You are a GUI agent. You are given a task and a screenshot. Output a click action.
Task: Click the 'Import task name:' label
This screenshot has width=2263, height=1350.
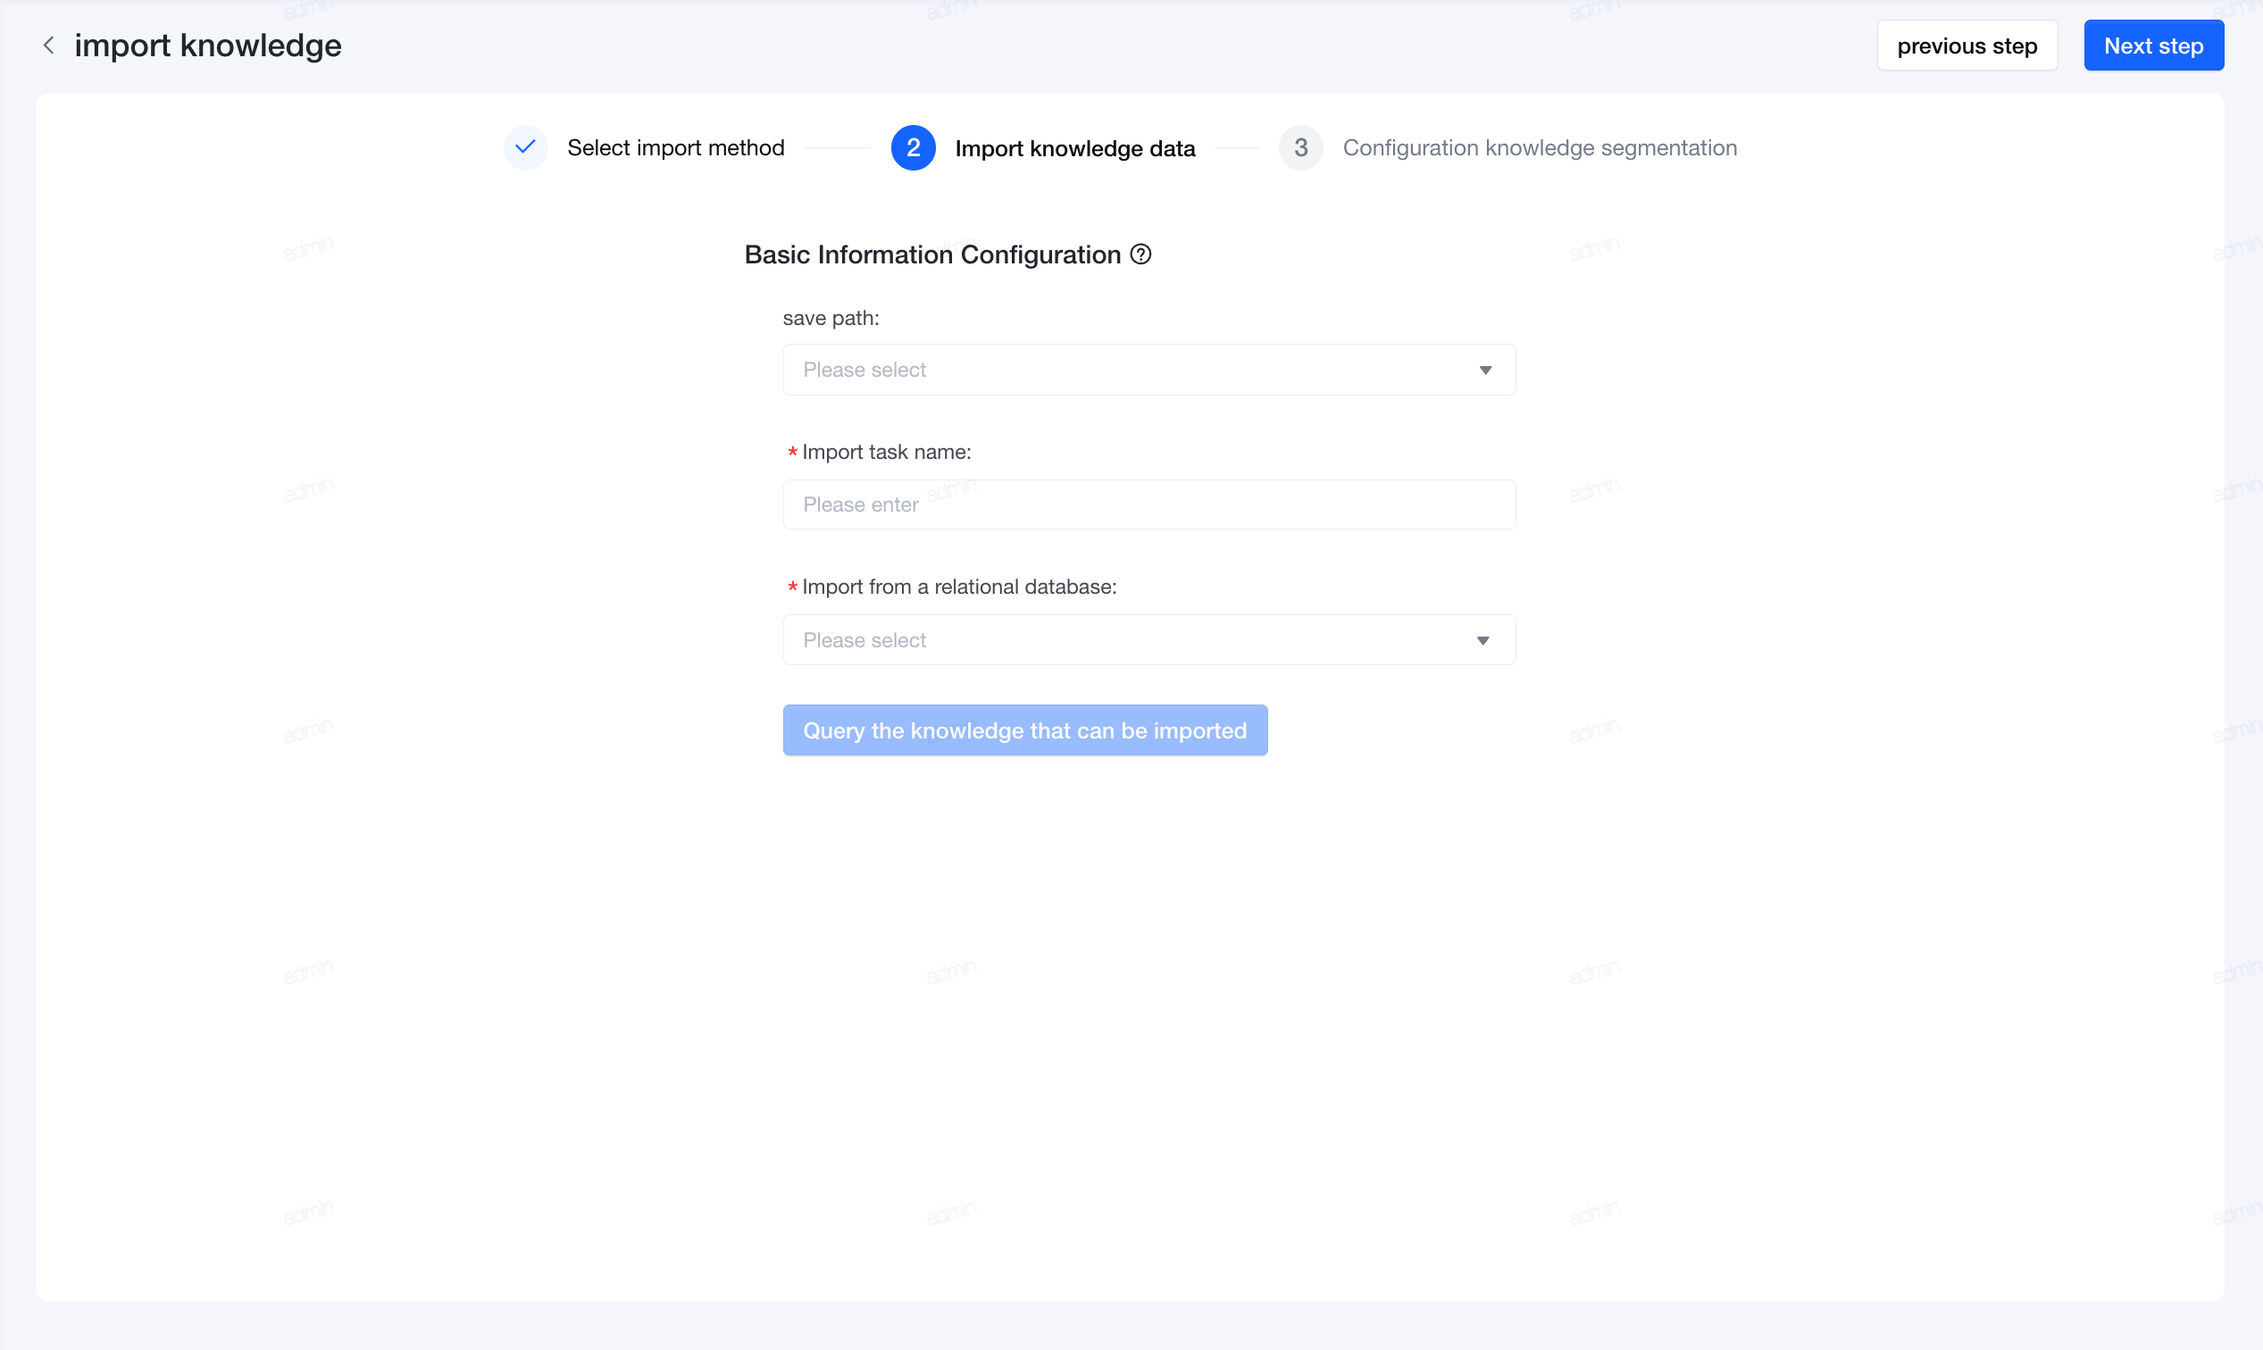(885, 452)
